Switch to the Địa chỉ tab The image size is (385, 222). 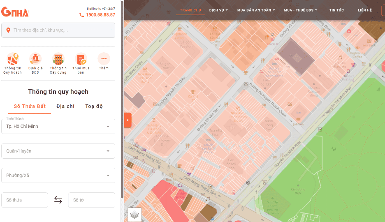pos(65,106)
